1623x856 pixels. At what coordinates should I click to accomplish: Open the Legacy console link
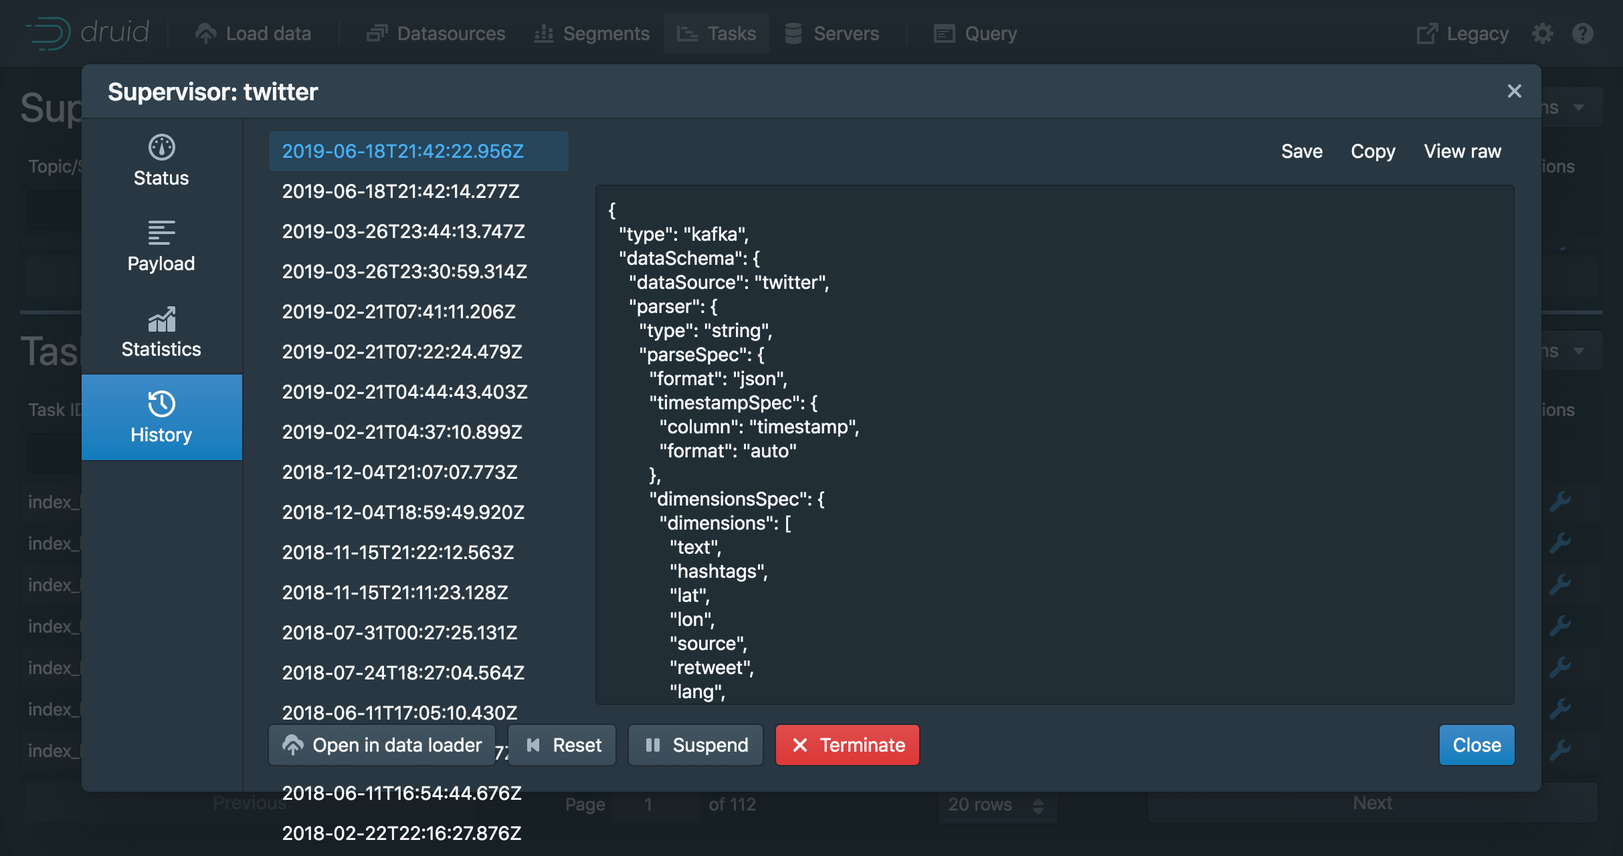pyautogui.click(x=1462, y=33)
